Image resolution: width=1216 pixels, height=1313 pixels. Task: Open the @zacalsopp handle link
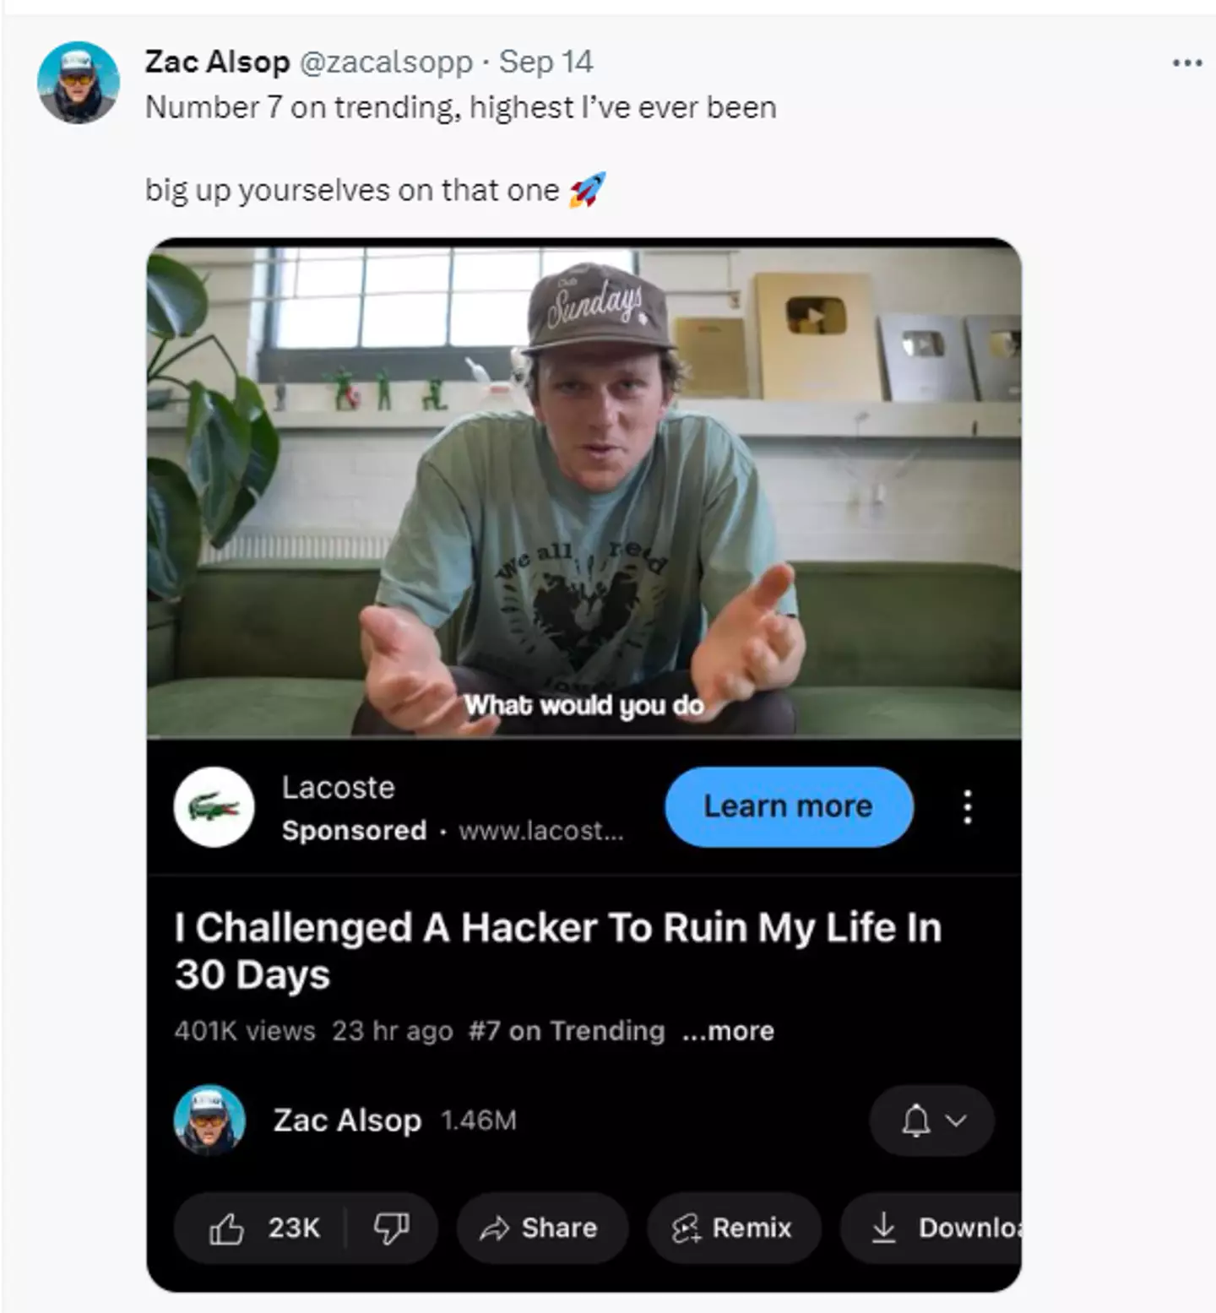click(386, 62)
